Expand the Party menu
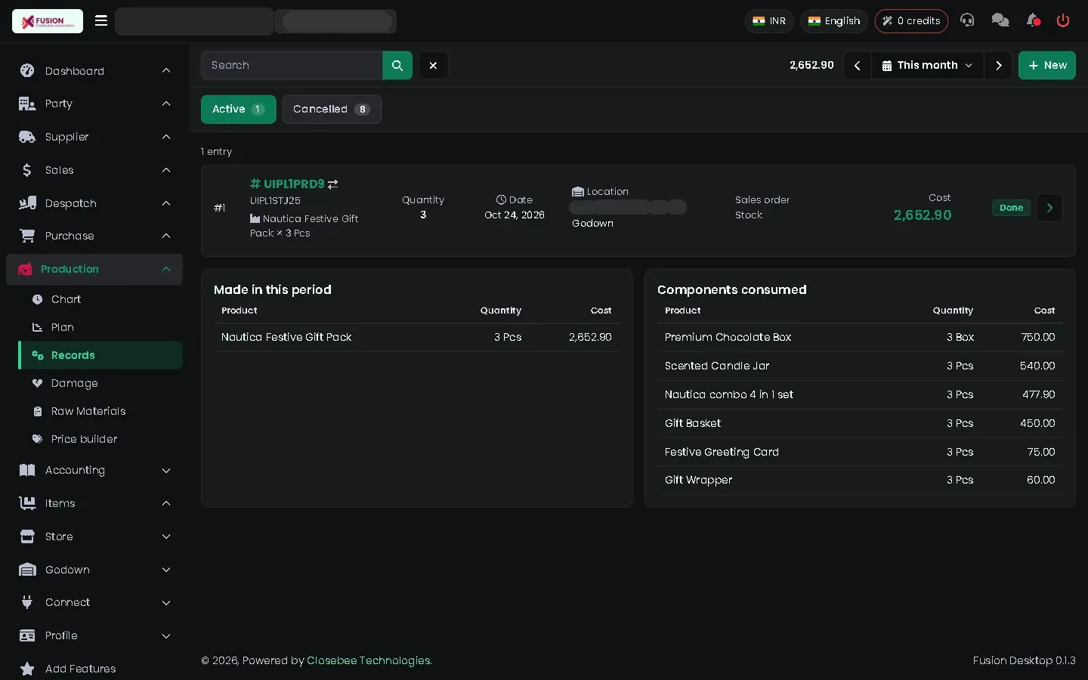This screenshot has height=680, width=1088. pyautogui.click(x=94, y=104)
